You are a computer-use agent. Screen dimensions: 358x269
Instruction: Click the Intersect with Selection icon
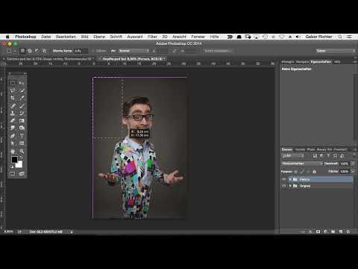click(44, 51)
